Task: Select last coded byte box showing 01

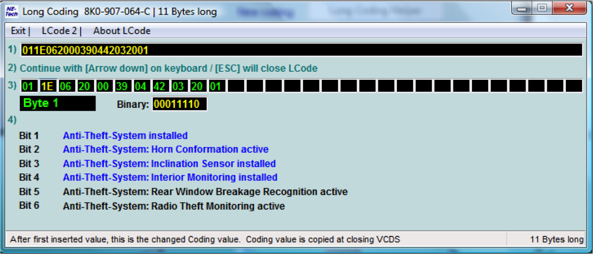Action: pyautogui.click(x=216, y=86)
